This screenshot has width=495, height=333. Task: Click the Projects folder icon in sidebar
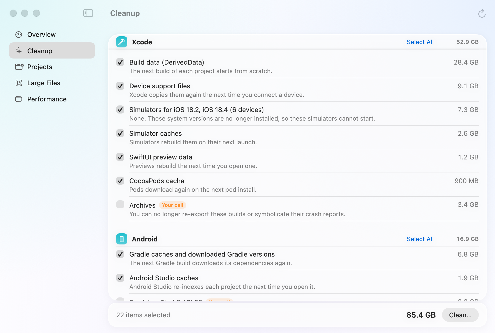pos(19,67)
